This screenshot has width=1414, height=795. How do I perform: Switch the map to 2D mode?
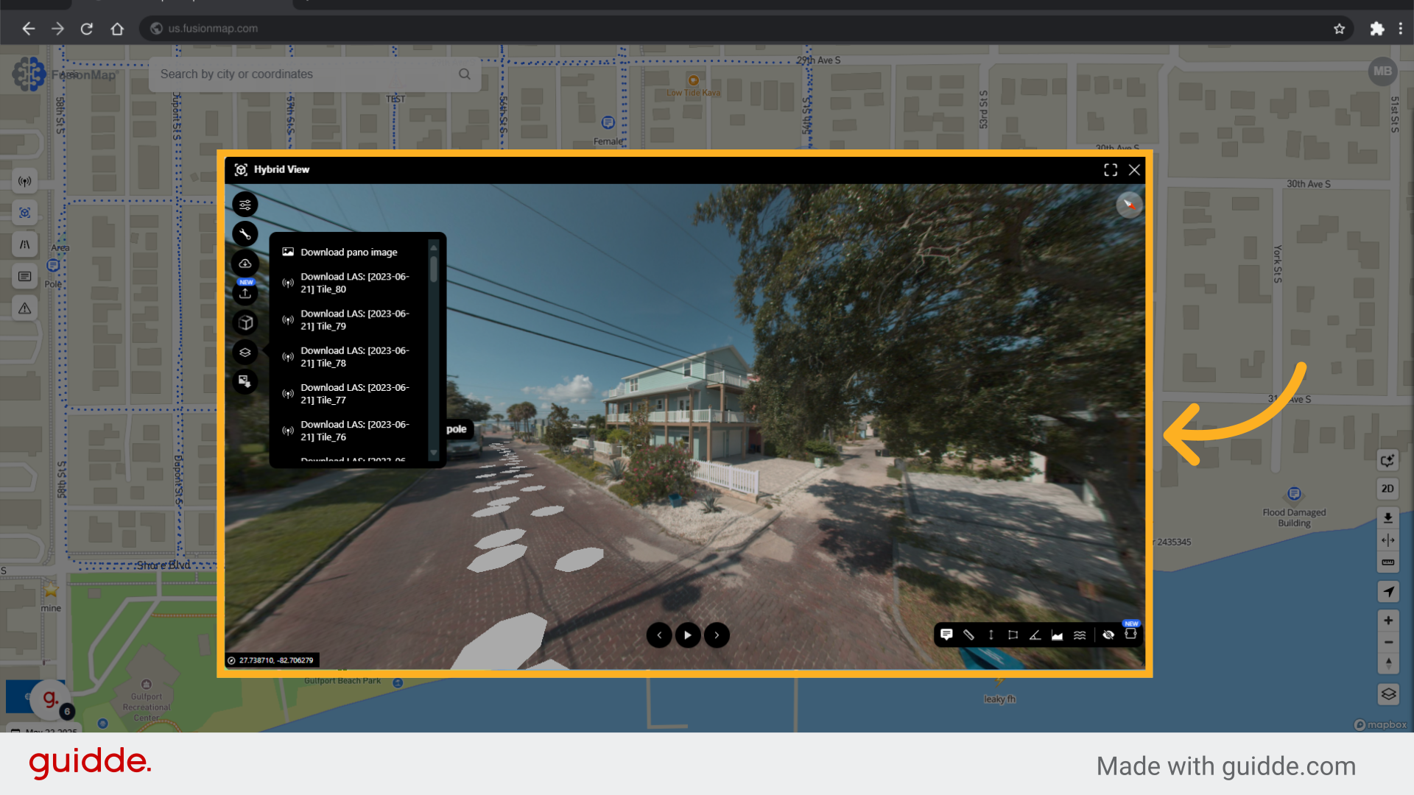click(1388, 489)
